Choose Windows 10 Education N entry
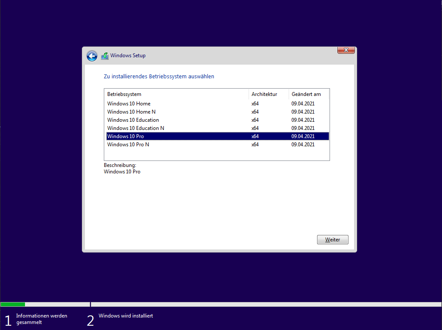The width and height of the screenshot is (442, 330). click(x=218, y=128)
